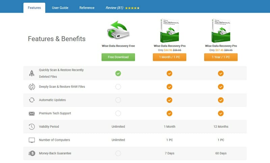Click empty circle for Automatic Updates in Free
The width and height of the screenshot is (270, 163).
pos(118,100)
